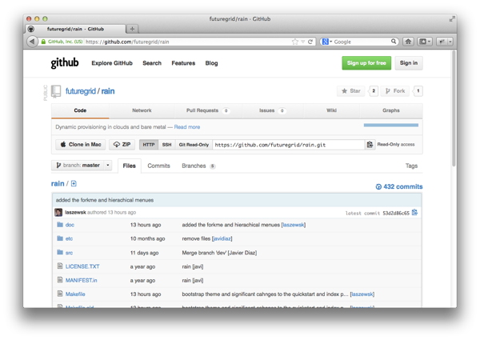Image resolution: width=480 pixels, height=340 pixels.
Task: Open the src folder
Action: pyautogui.click(x=69, y=253)
